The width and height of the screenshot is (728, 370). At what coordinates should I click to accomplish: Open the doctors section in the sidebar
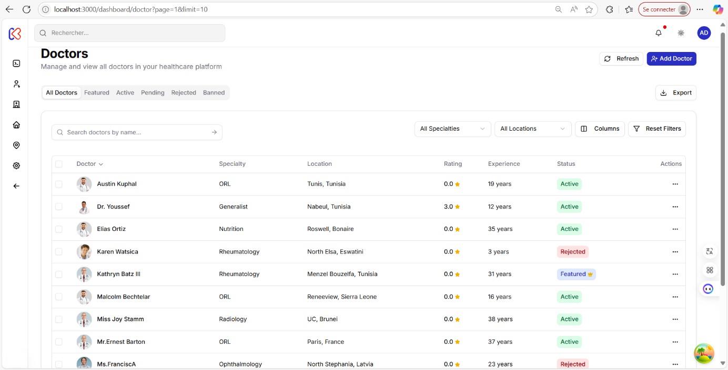click(16, 83)
